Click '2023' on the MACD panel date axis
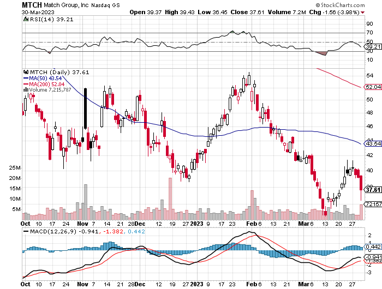Screen dimensions: 382x289 click(x=196, y=284)
